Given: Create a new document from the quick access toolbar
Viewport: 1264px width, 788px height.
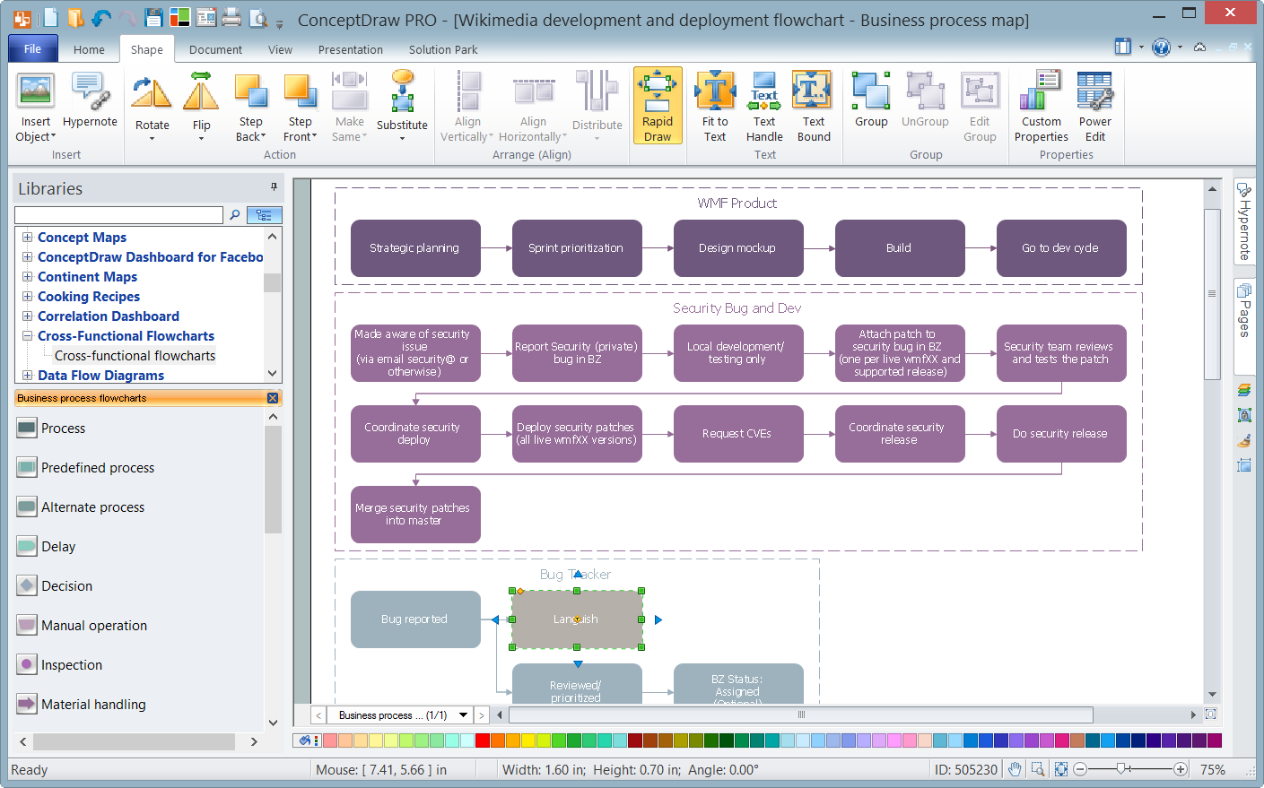Looking at the screenshot, I should click(50, 18).
